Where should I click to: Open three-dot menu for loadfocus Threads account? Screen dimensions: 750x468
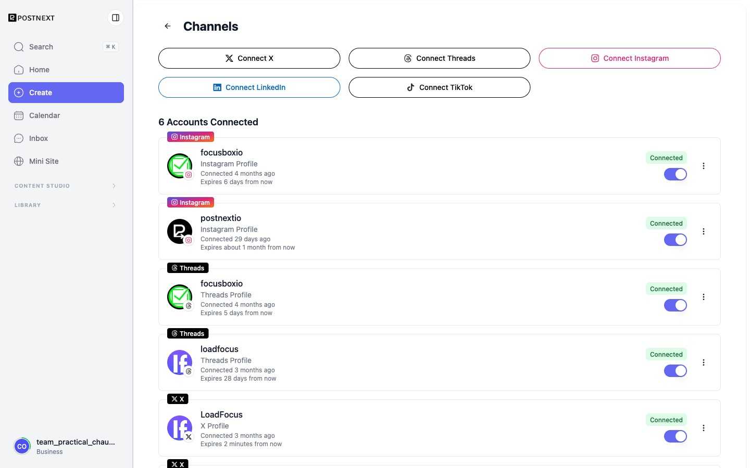(x=704, y=362)
